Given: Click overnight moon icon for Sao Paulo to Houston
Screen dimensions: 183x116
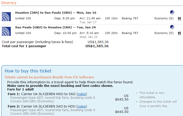Looking at the screenshot, I should (172, 27).
